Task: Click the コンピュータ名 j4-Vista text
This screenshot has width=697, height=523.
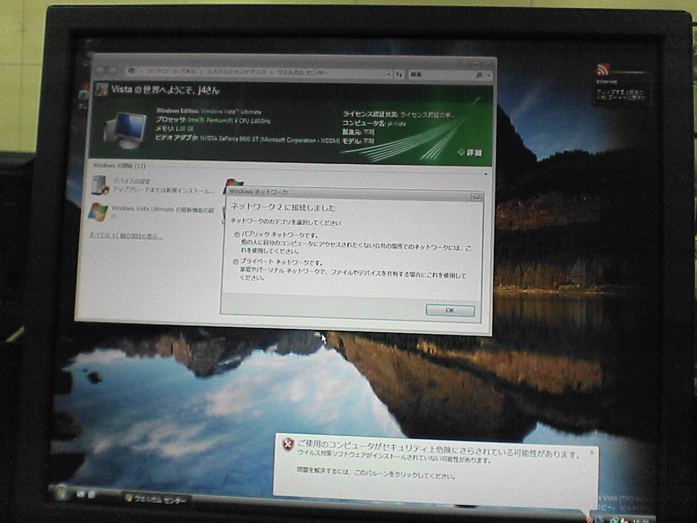Action: [374, 124]
